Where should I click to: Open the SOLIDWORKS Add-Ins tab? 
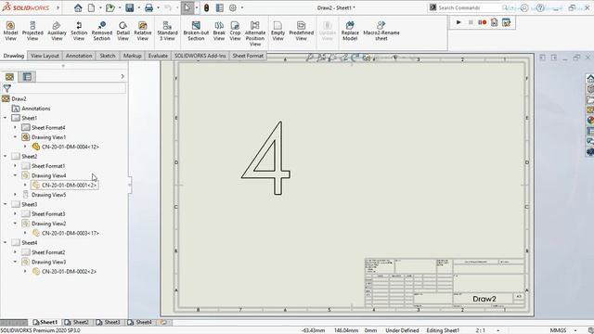pyautogui.click(x=200, y=56)
